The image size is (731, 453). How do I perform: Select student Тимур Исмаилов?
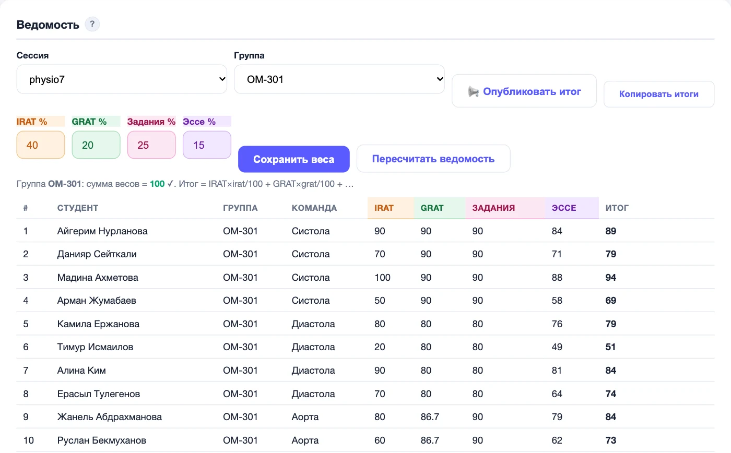point(95,347)
